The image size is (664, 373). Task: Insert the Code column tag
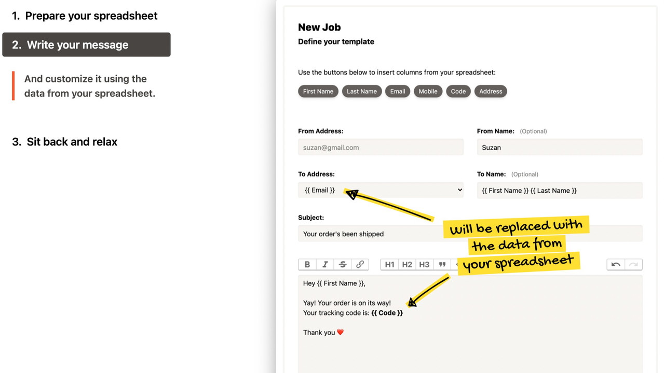458,91
